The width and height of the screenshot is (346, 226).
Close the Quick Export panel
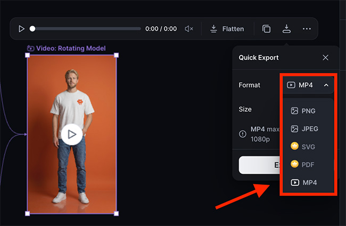pyautogui.click(x=325, y=58)
